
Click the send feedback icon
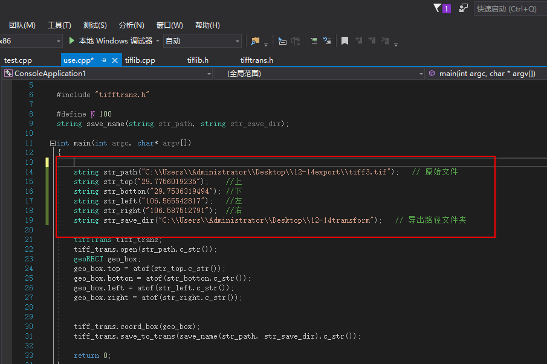463,8
